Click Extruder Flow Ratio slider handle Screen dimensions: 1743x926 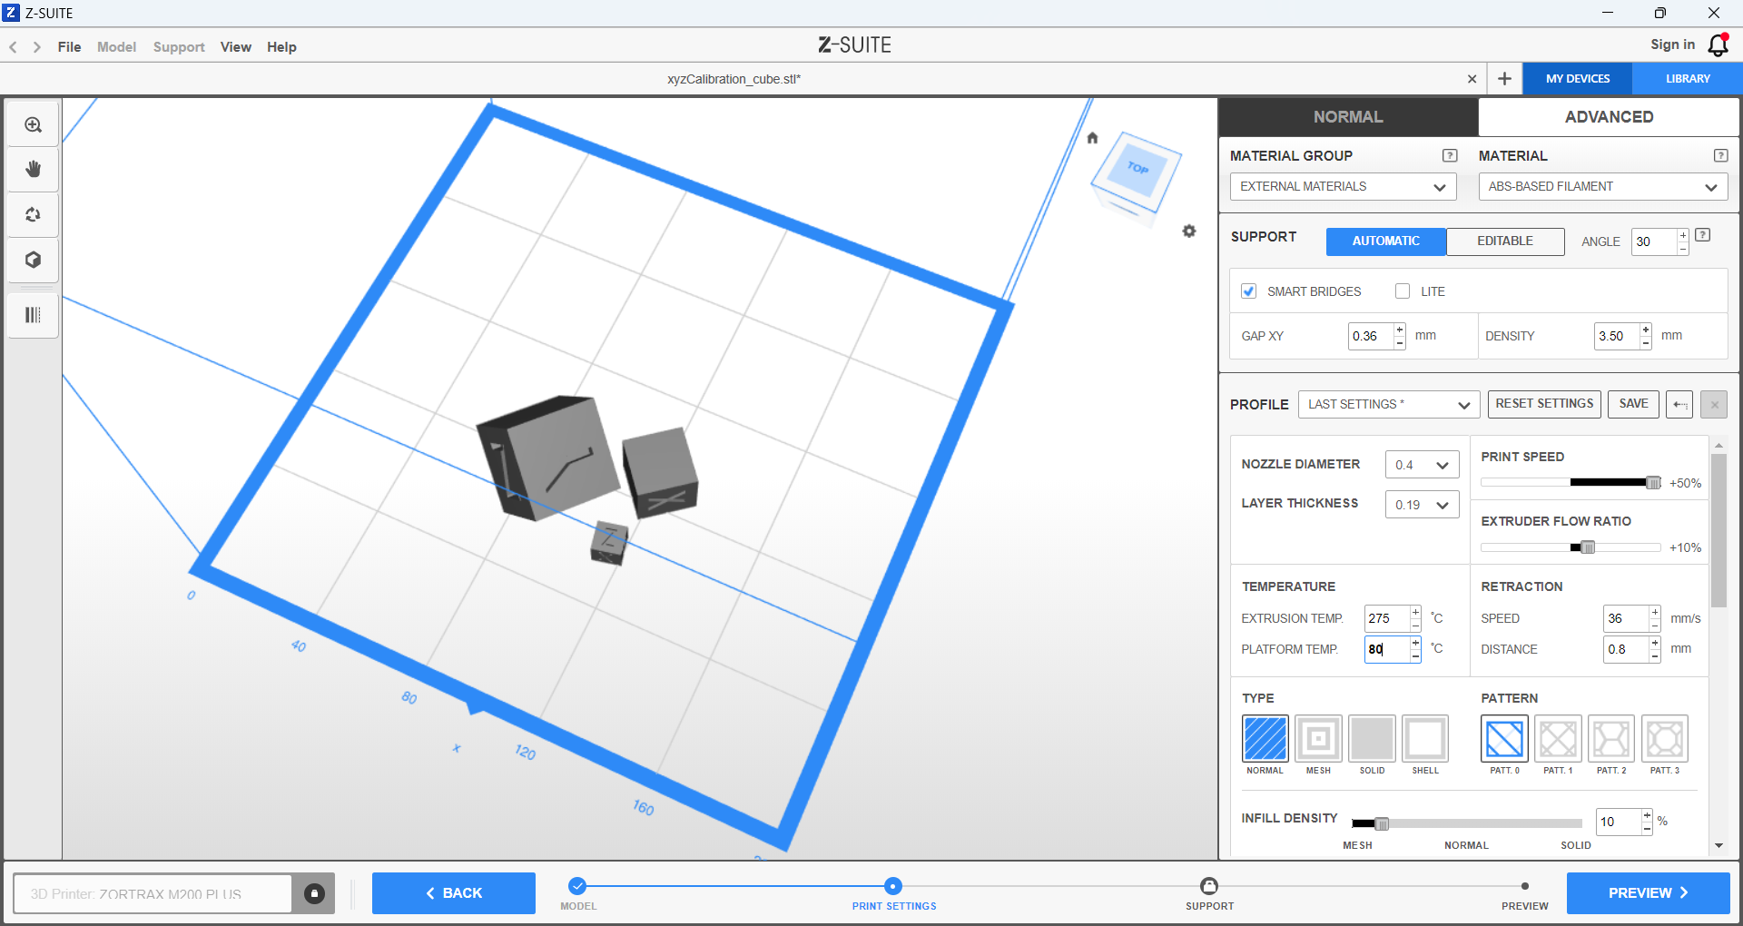pos(1587,547)
